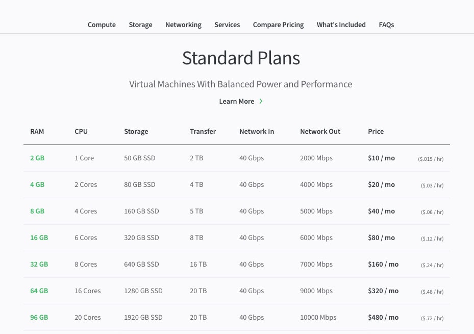Click the $10 / mo price
The height and width of the screenshot is (334, 474).
[381, 158]
